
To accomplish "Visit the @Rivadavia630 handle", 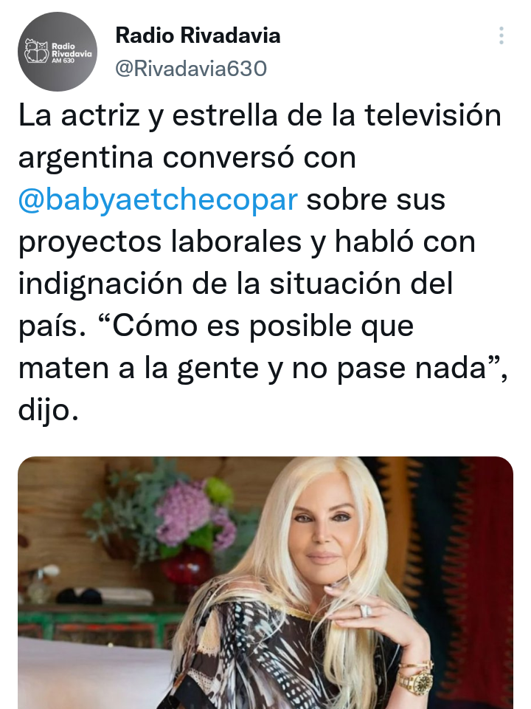I will tap(191, 69).
